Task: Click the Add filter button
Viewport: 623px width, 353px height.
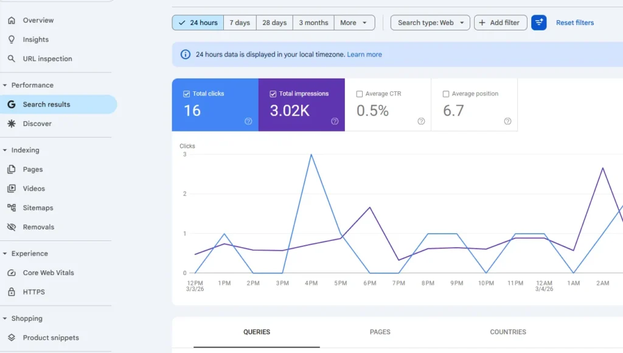Action: pos(500,23)
